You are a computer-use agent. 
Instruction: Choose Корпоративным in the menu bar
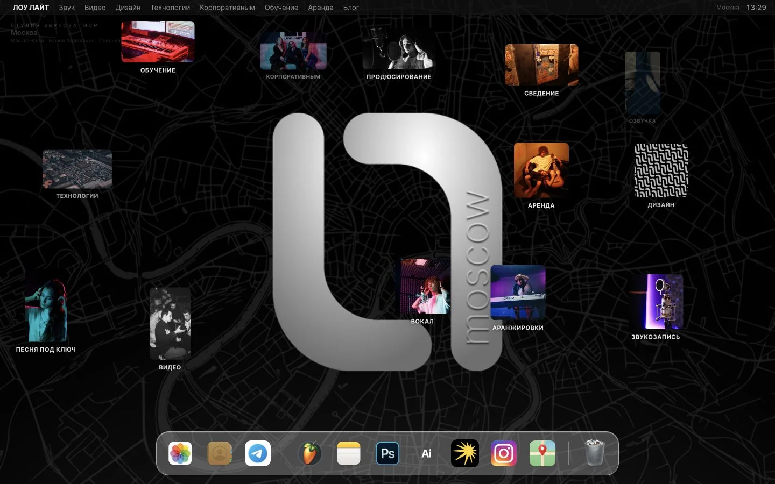pos(227,8)
